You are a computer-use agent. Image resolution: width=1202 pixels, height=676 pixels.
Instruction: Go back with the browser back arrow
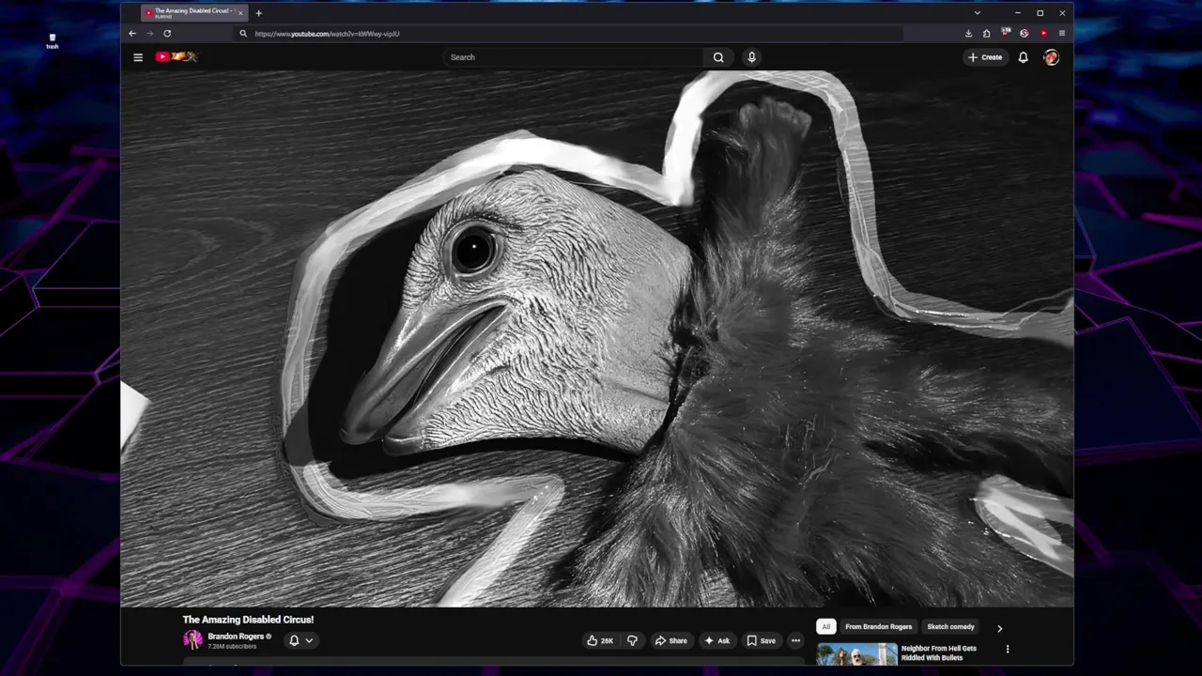pyautogui.click(x=132, y=33)
